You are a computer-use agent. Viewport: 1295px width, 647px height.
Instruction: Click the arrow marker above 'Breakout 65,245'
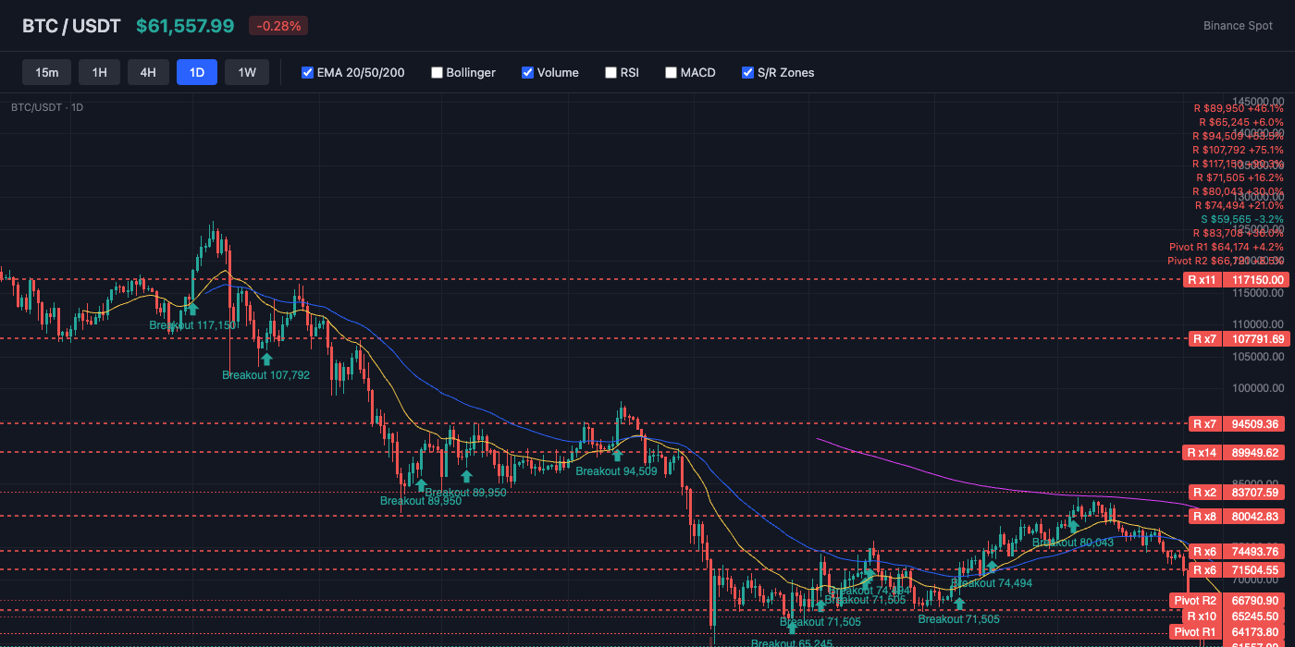(x=792, y=628)
